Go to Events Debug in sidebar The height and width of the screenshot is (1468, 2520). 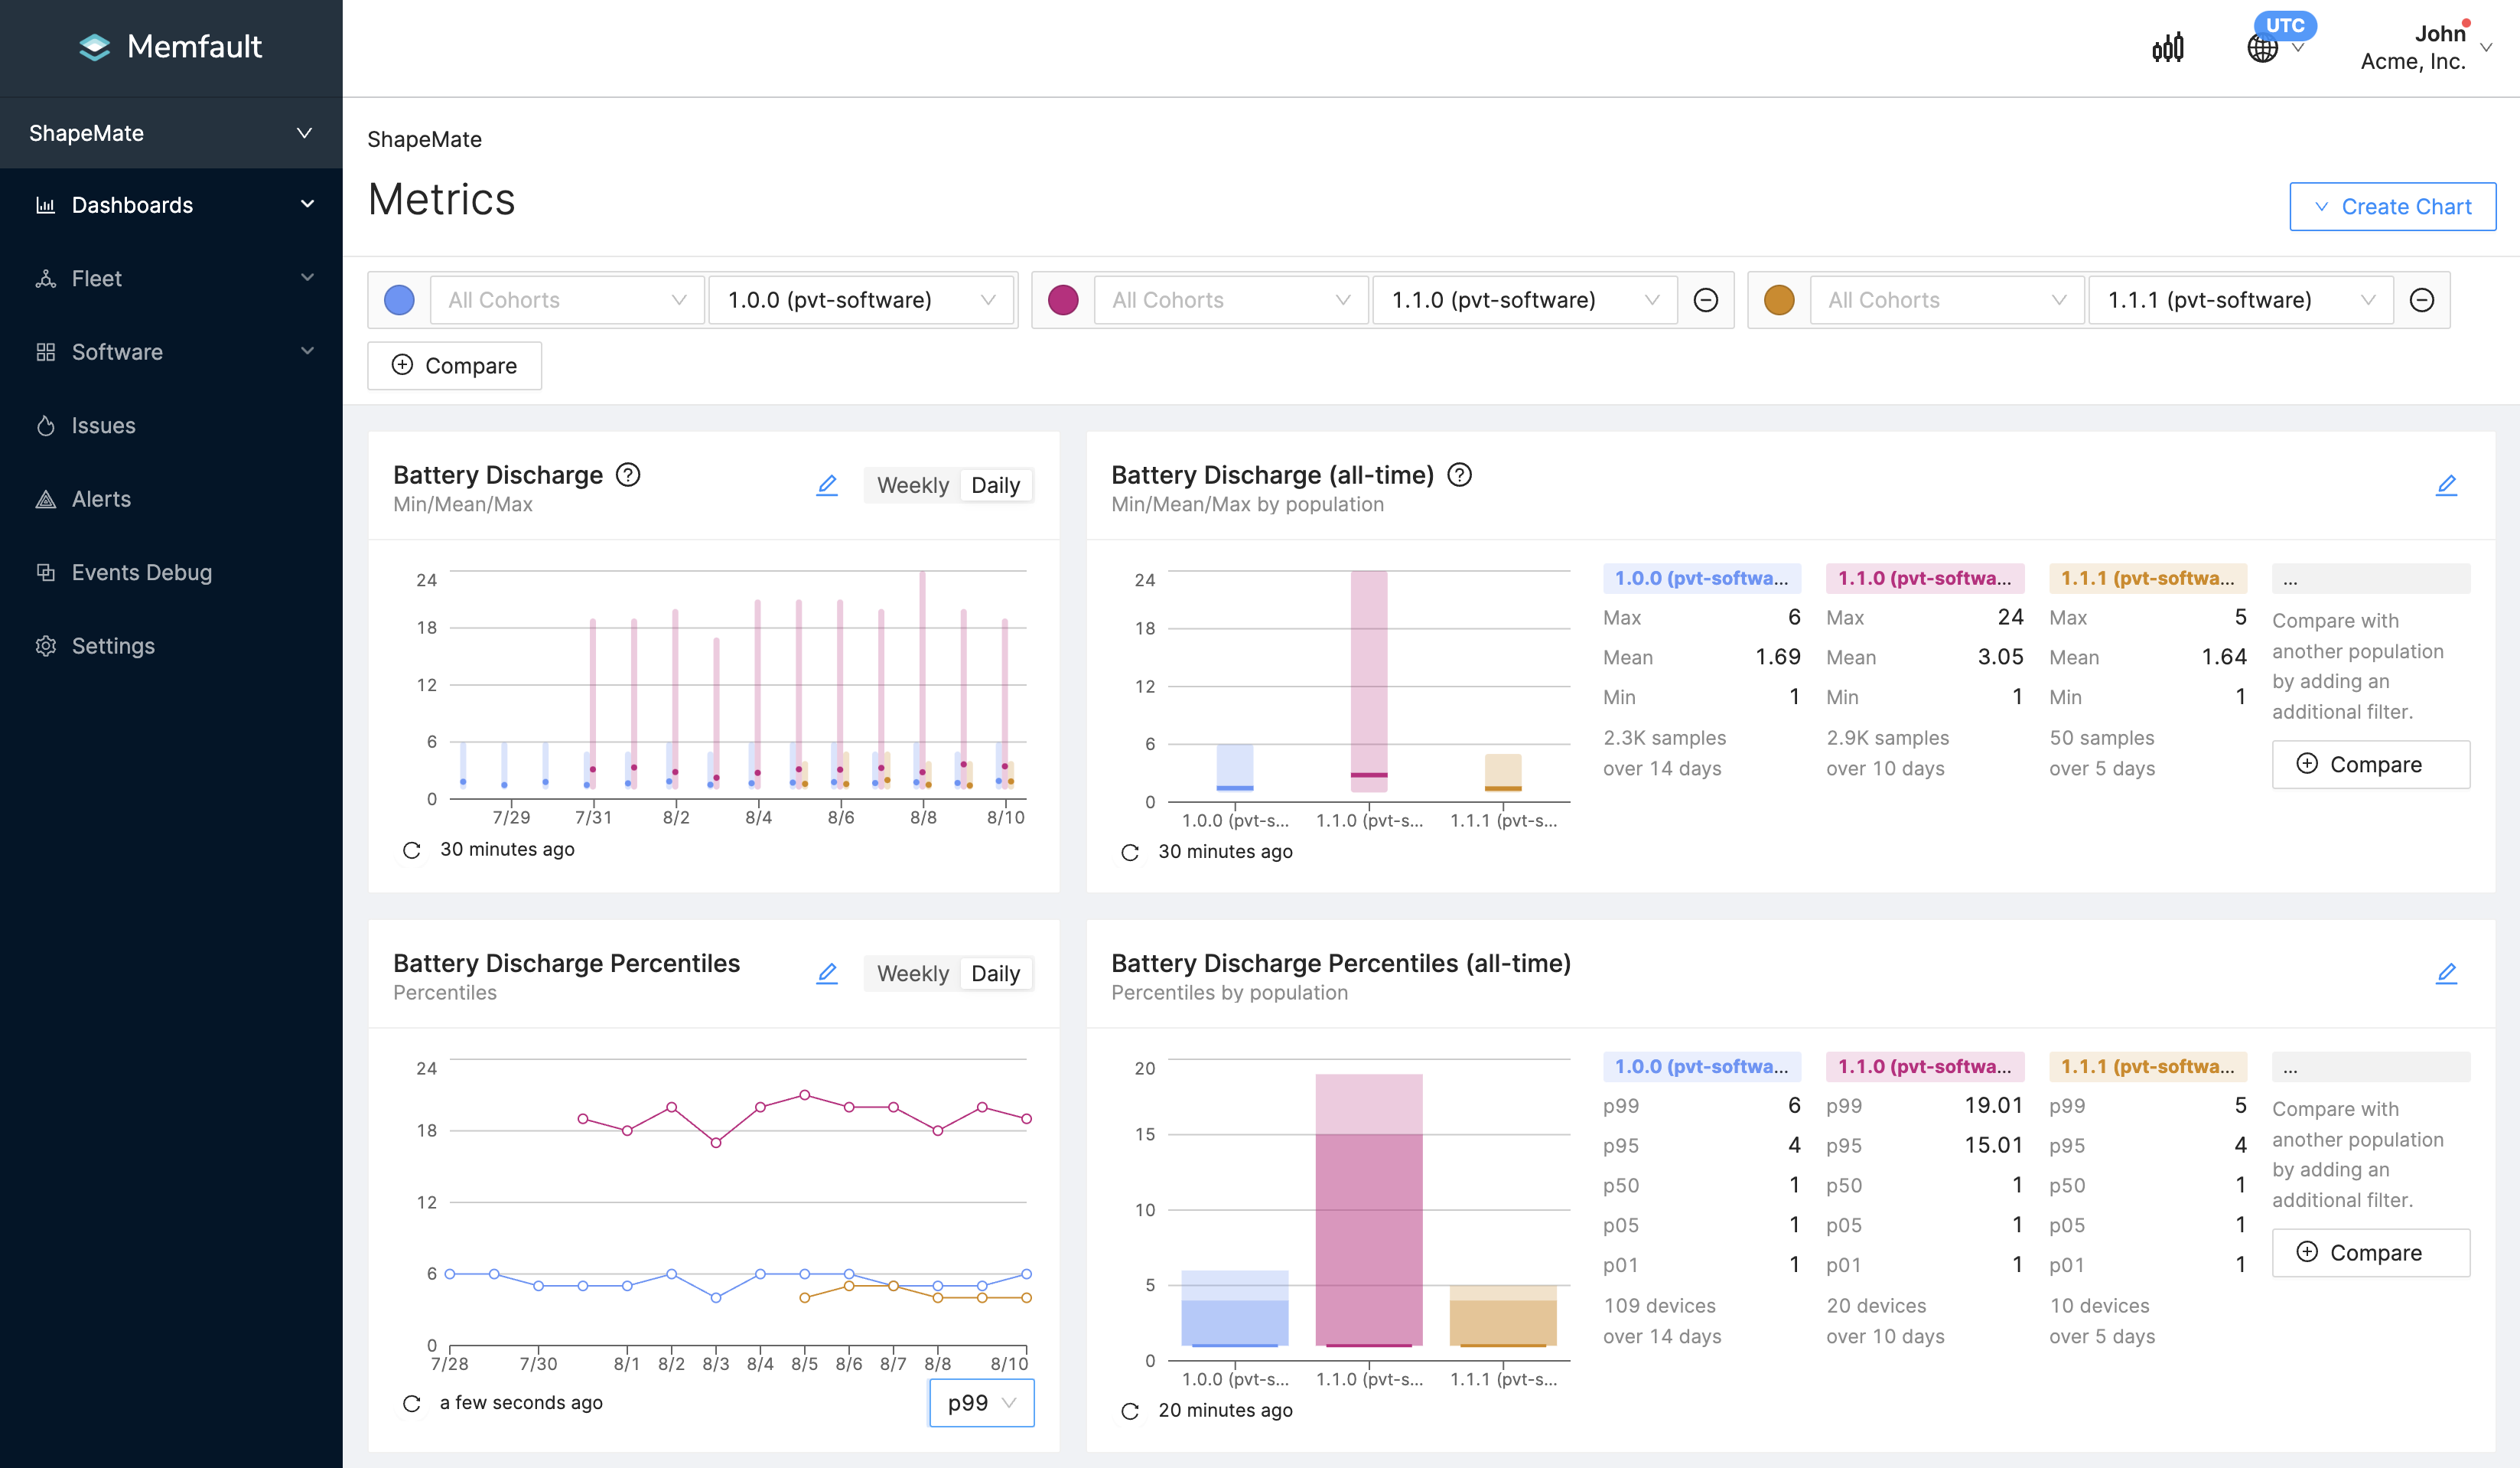click(141, 573)
